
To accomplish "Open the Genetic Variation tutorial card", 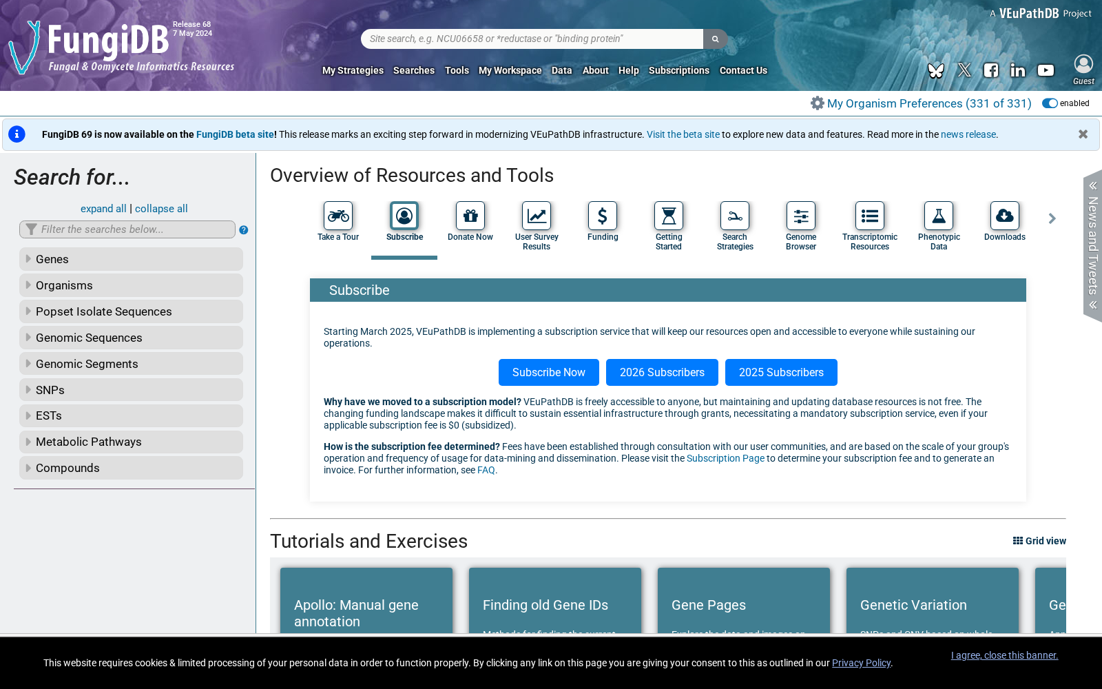I will pyautogui.click(x=933, y=601).
